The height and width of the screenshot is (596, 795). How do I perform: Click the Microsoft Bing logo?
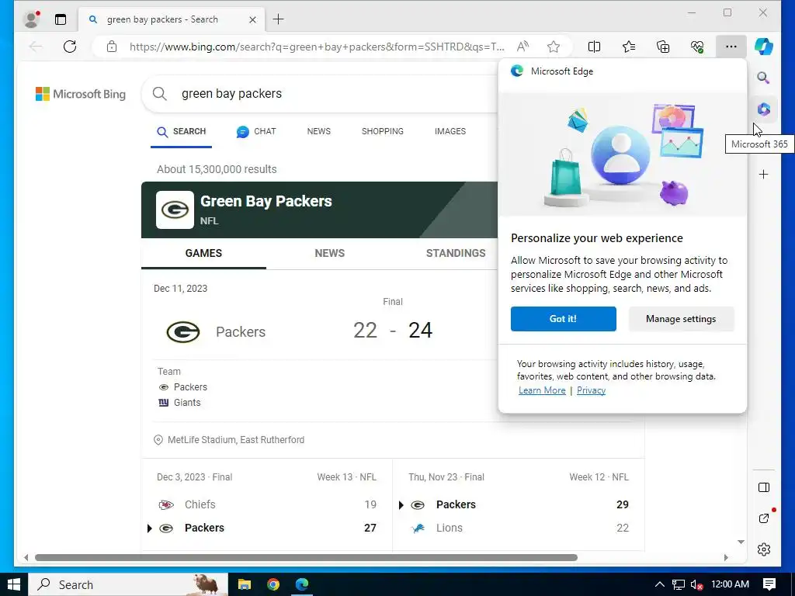point(81,94)
